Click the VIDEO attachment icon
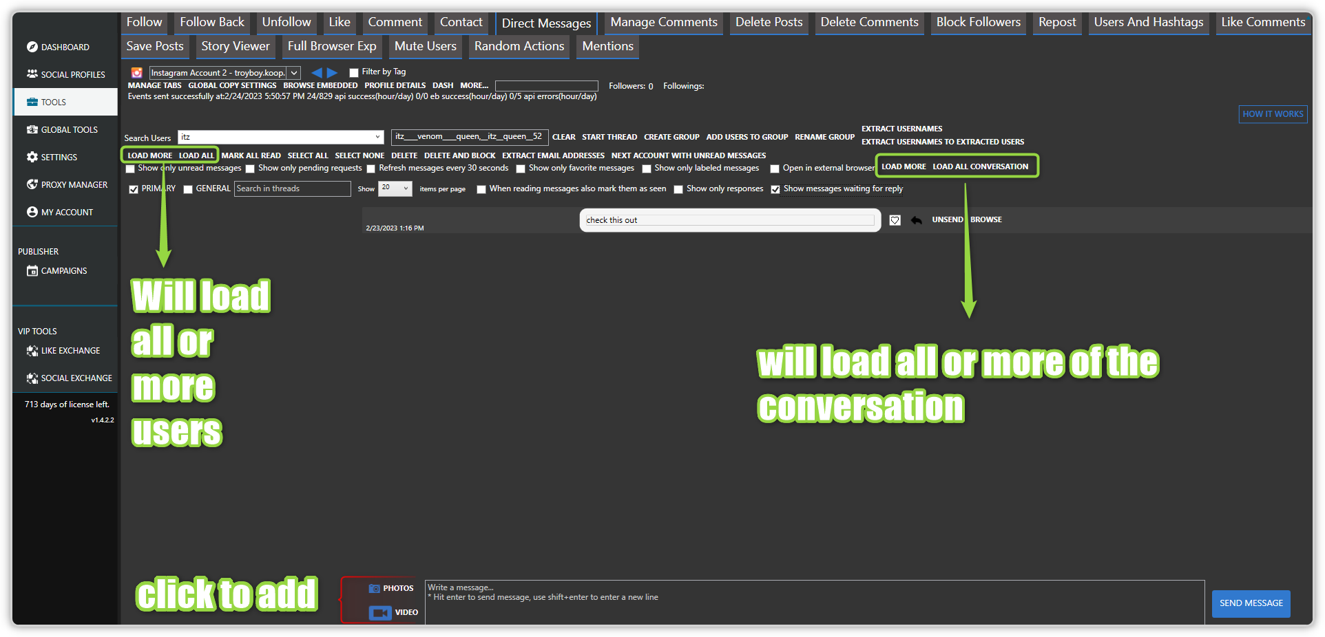The height and width of the screenshot is (637, 1325). tap(380, 612)
